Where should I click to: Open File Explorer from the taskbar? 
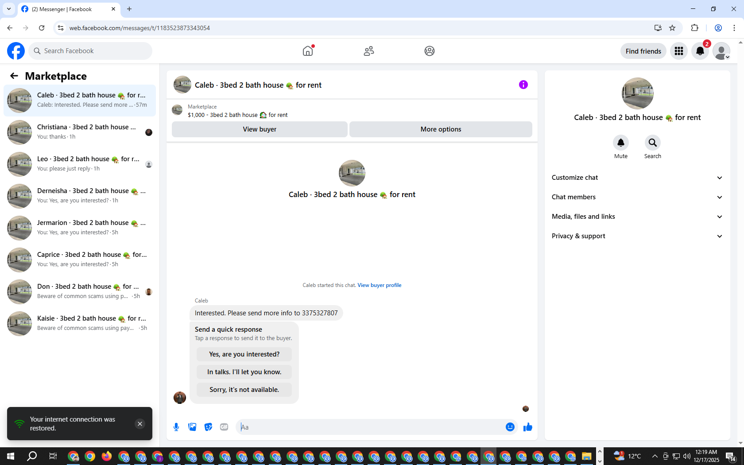tap(587, 456)
